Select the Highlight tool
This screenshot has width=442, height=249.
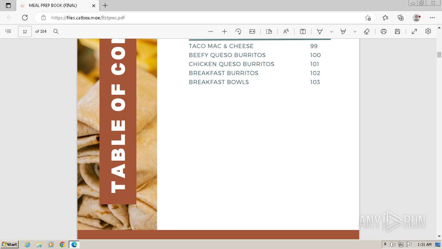pos(343,31)
